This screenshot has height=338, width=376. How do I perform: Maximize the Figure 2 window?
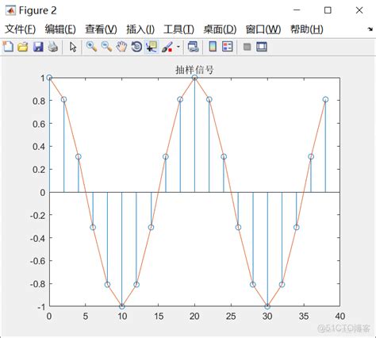tap(328, 10)
